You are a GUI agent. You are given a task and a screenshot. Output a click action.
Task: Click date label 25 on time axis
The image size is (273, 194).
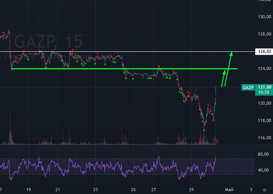click(x=133, y=190)
